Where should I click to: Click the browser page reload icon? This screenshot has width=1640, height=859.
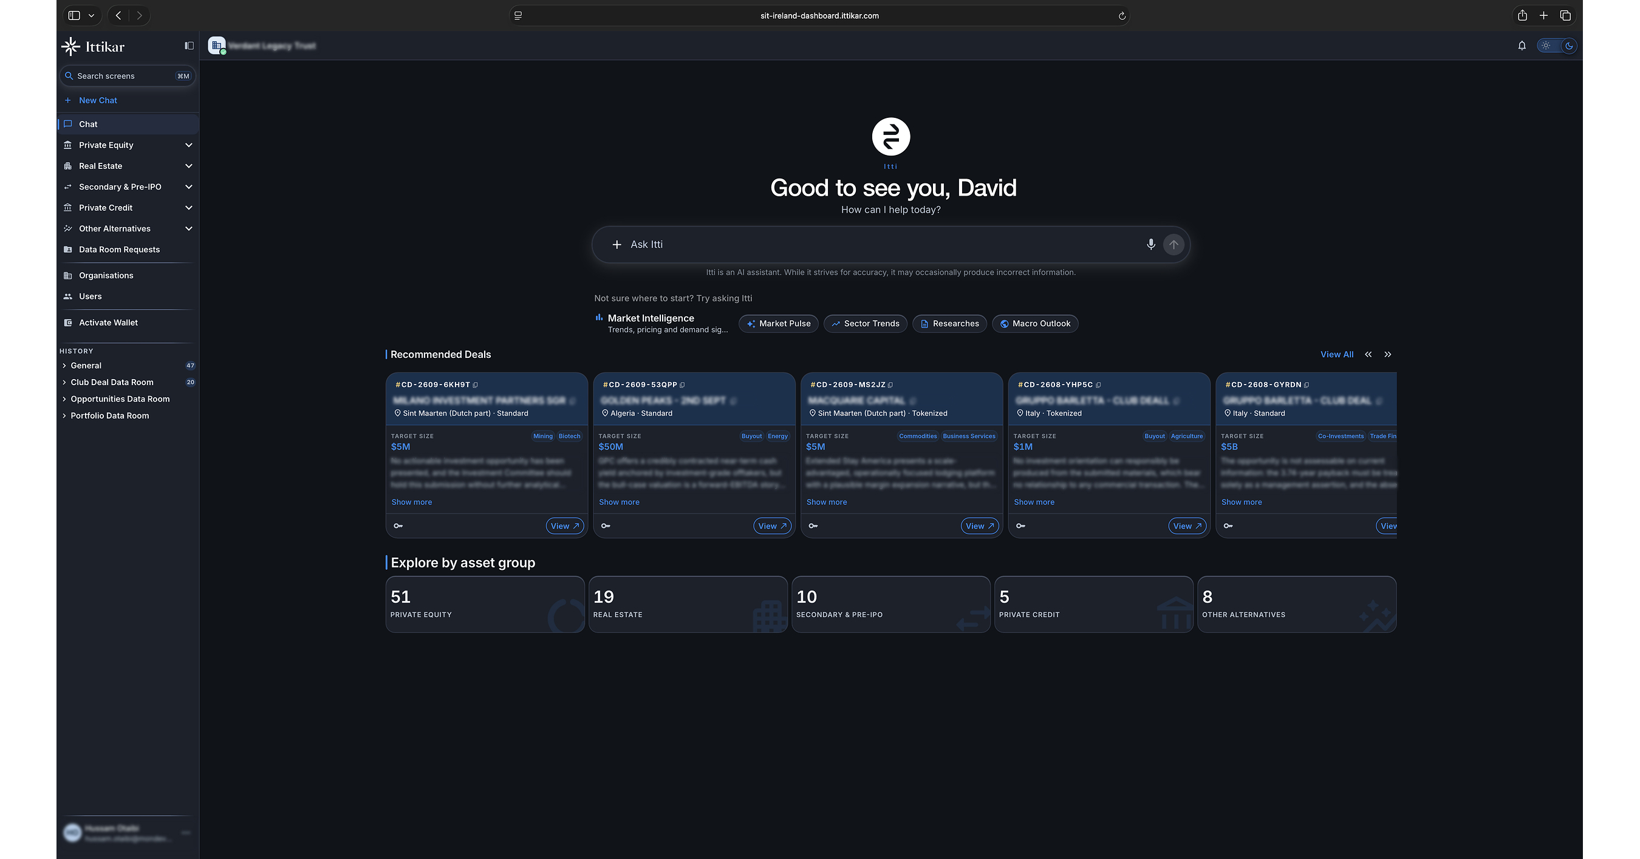(1122, 16)
